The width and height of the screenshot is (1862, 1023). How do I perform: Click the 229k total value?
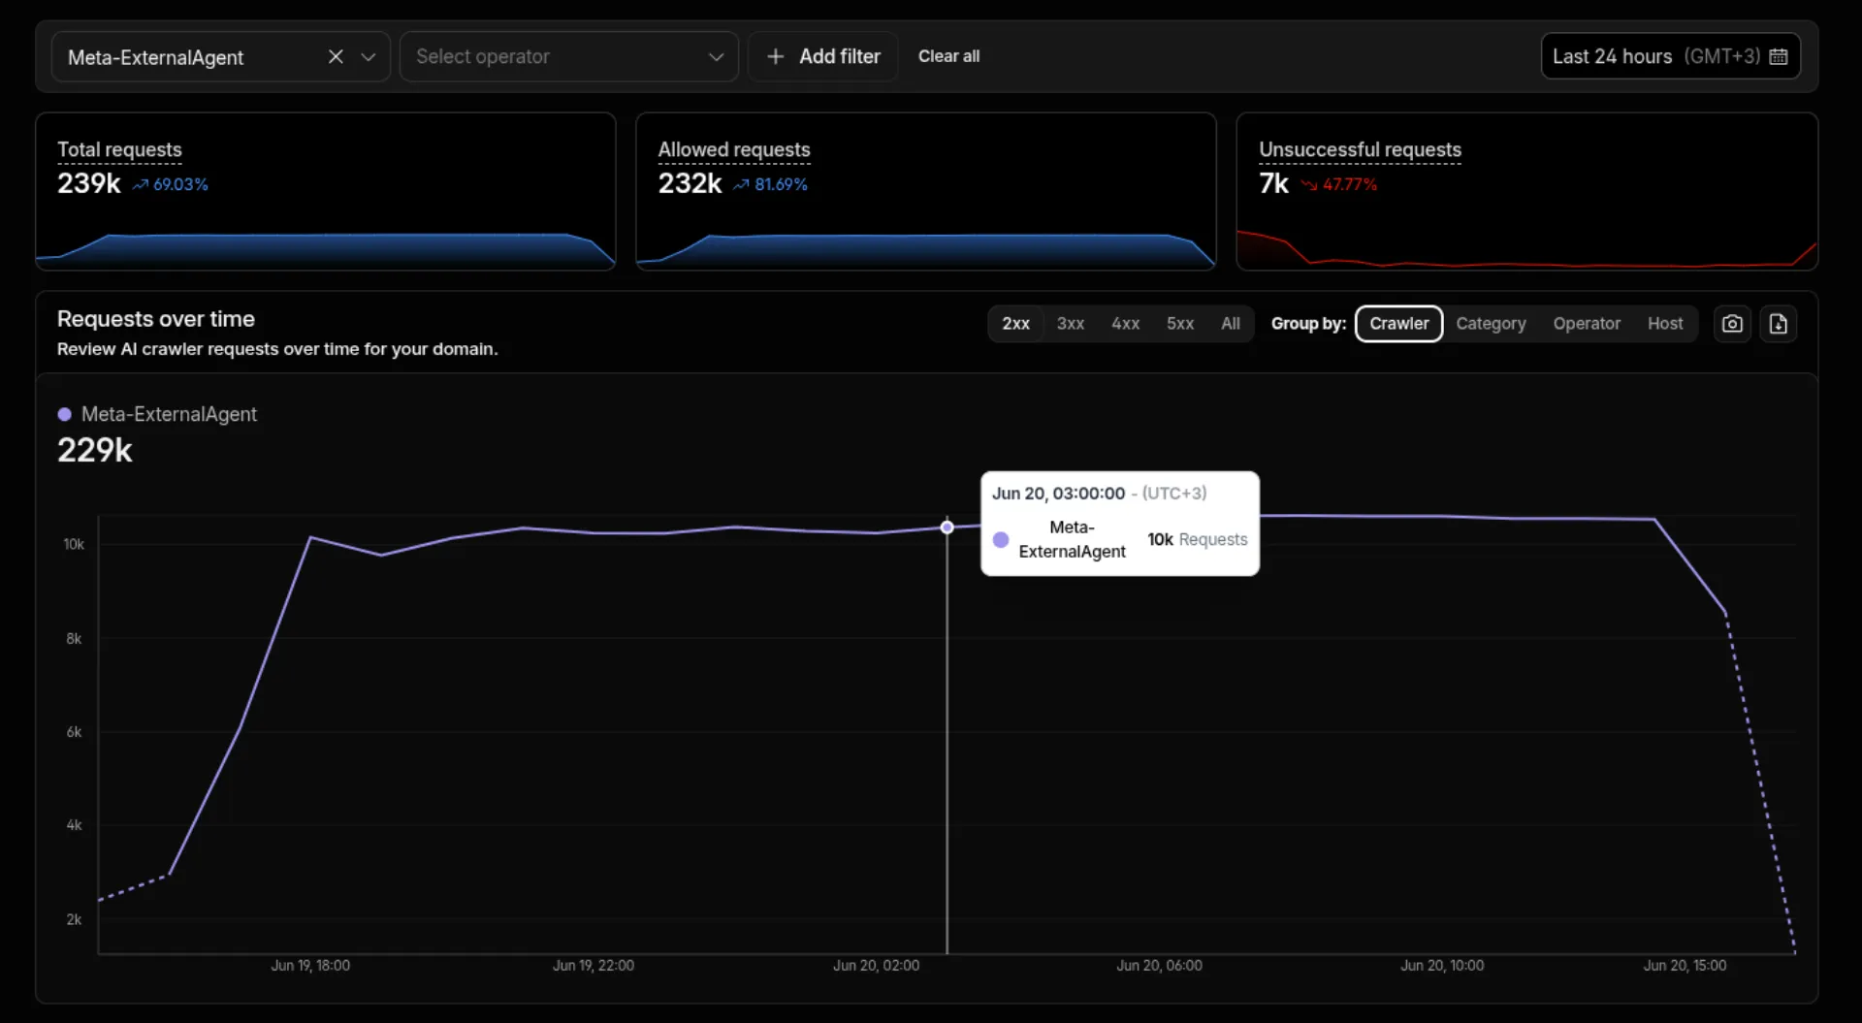tap(95, 451)
